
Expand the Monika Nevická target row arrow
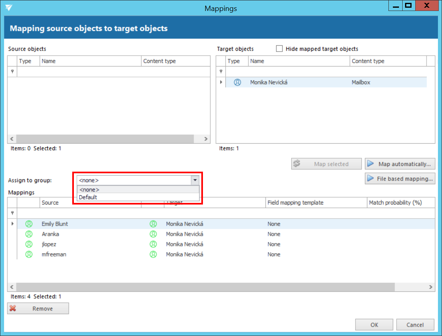221,82
